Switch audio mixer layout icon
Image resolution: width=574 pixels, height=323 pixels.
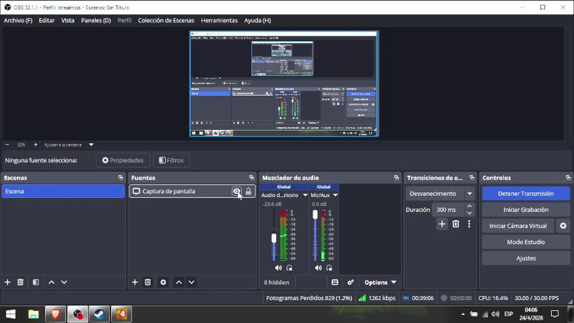335,282
